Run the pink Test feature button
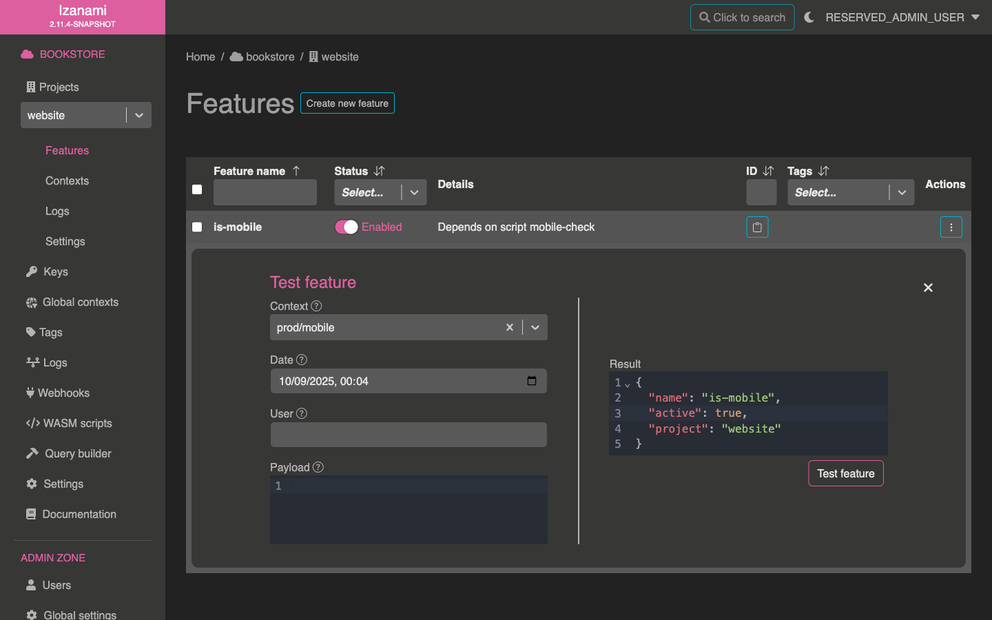Viewport: 992px width, 620px height. click(x=845, y=473)
